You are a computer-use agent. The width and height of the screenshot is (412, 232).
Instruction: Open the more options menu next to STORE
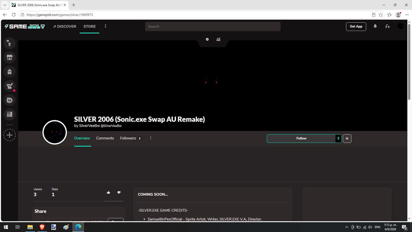pos(105,26)
